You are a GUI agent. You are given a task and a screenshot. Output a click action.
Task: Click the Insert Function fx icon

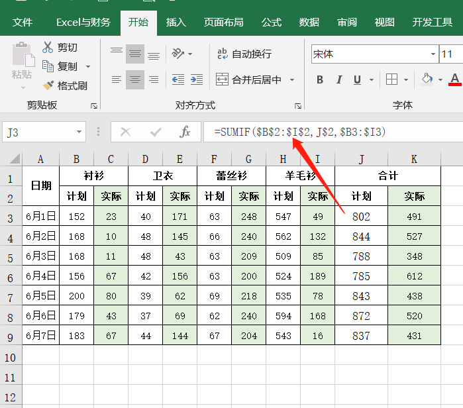(185, 132)
